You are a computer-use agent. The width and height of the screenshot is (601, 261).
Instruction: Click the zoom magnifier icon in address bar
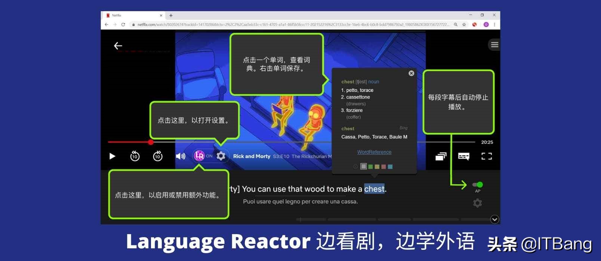click(456, 25)
